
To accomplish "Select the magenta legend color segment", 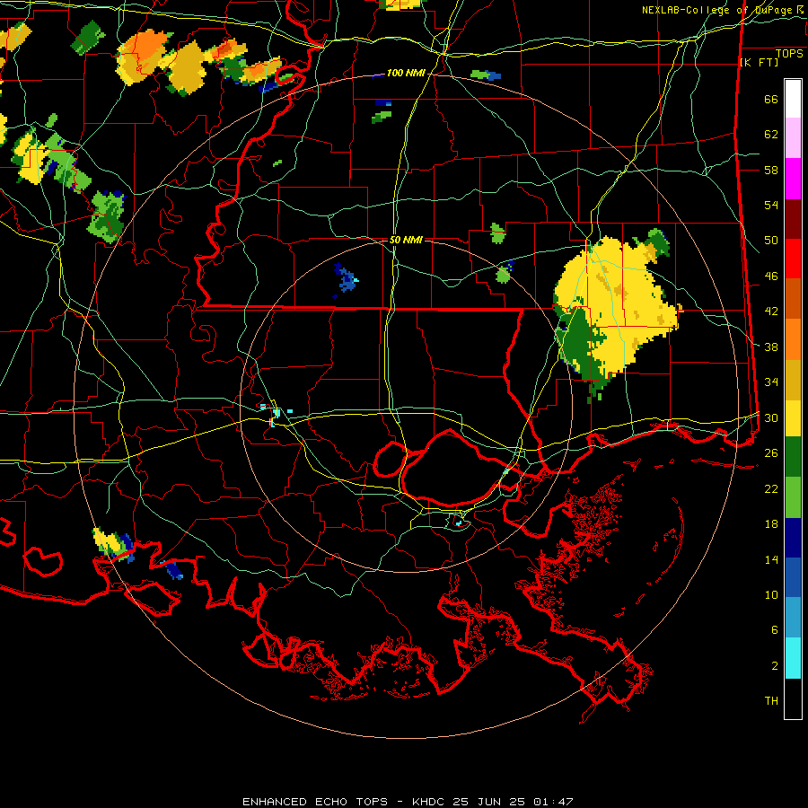I will pyautogui.click(x=793, y=179).
